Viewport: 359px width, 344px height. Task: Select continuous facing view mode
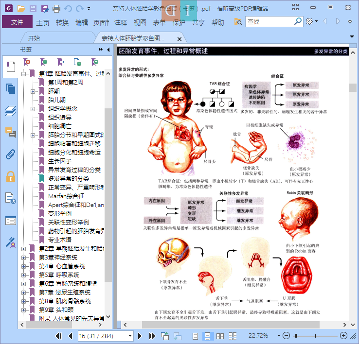point(233,336)
